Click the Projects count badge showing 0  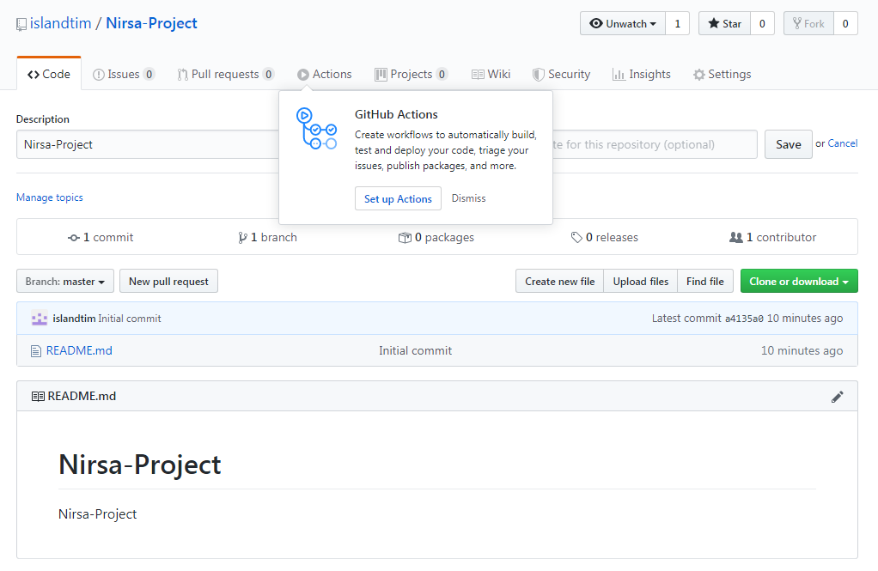(x=442, y=74)
